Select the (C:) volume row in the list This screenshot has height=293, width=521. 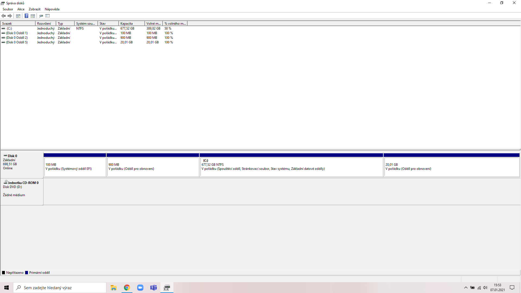[x=9, y=28]
